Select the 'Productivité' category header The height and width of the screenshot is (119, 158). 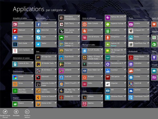[x=133, y=52]
